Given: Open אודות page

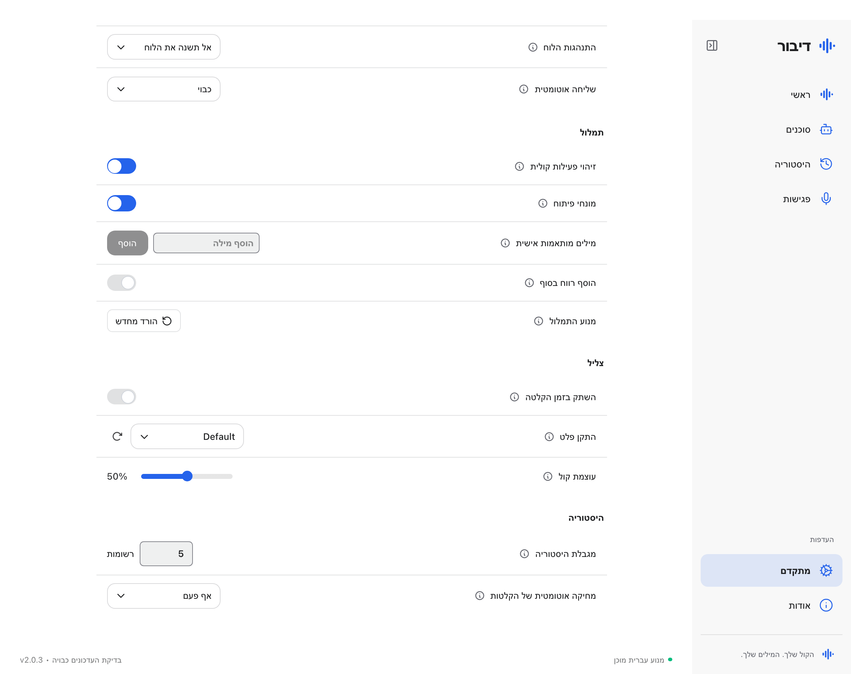Looking at the screenshot, I should [771, 605].
